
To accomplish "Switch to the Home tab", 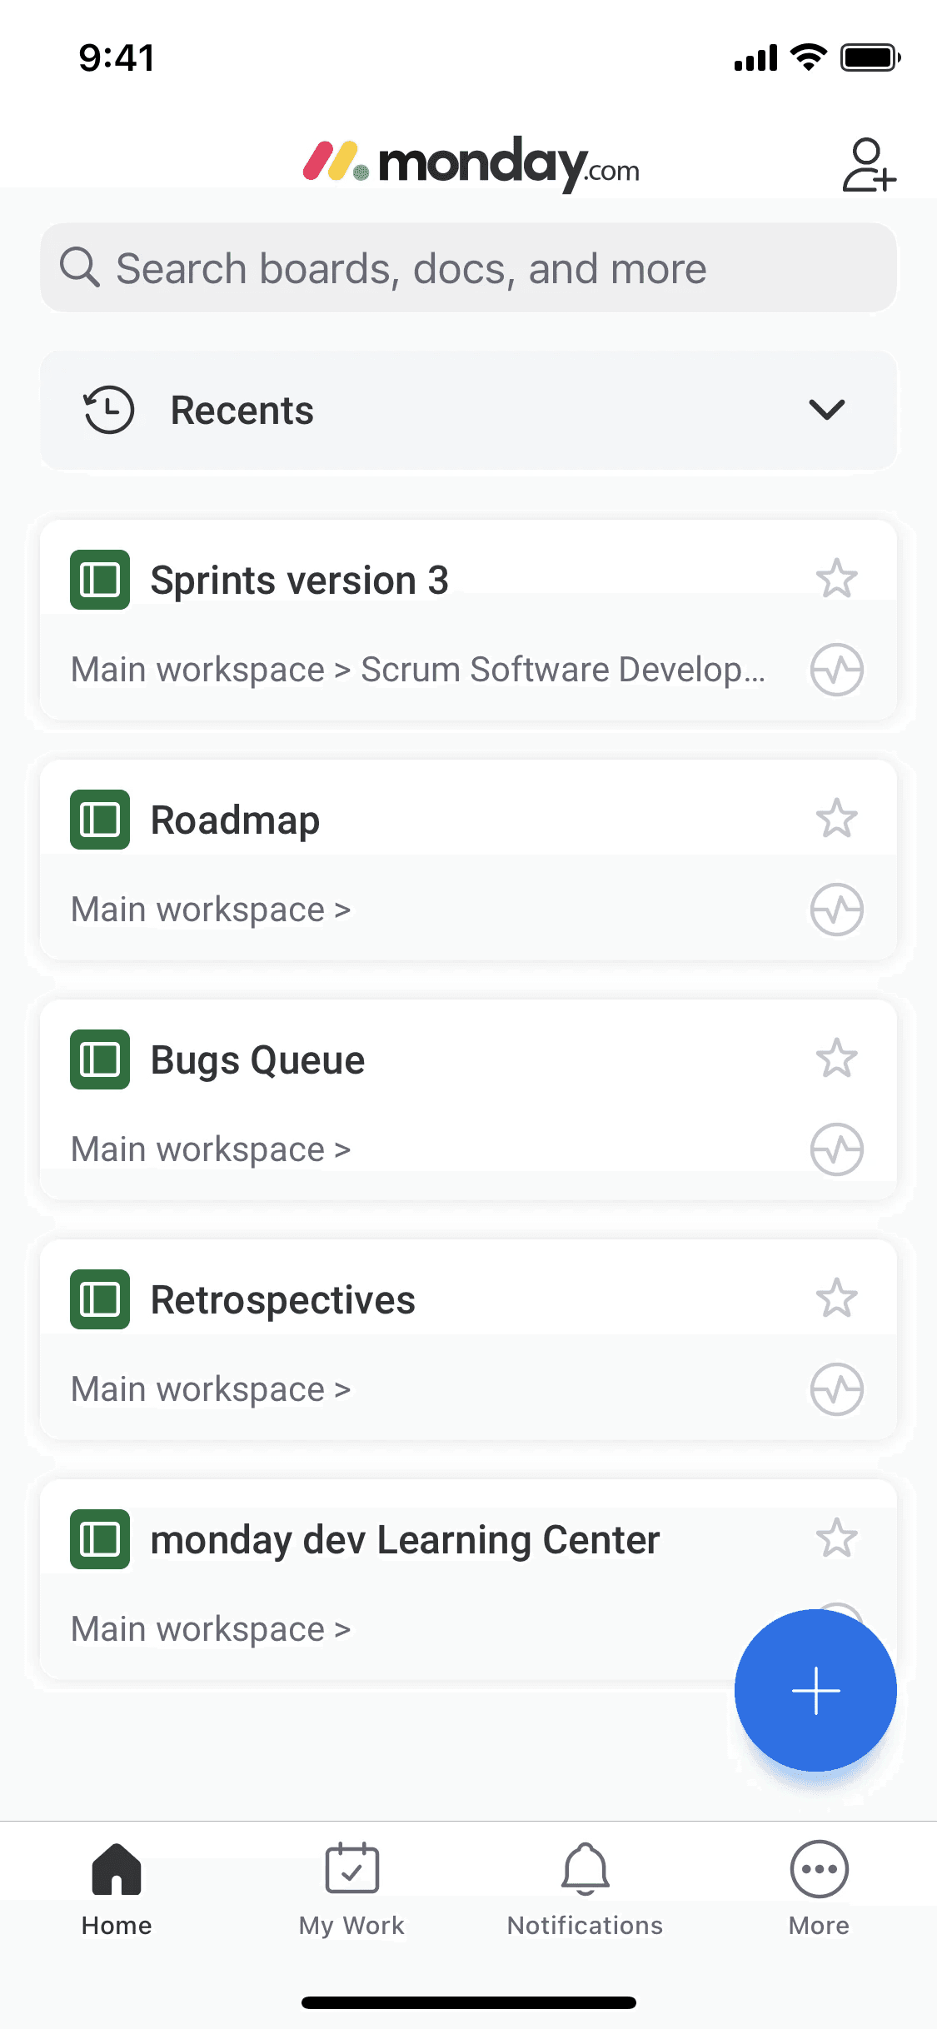I will pyautogui.click(x=117, y=1889).
